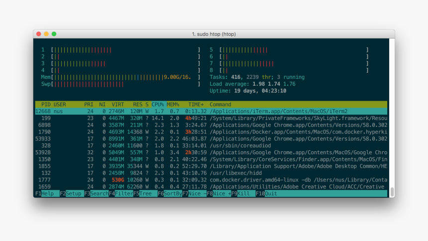
Task: Click the Tasks count line
Action: coord(257,77)
